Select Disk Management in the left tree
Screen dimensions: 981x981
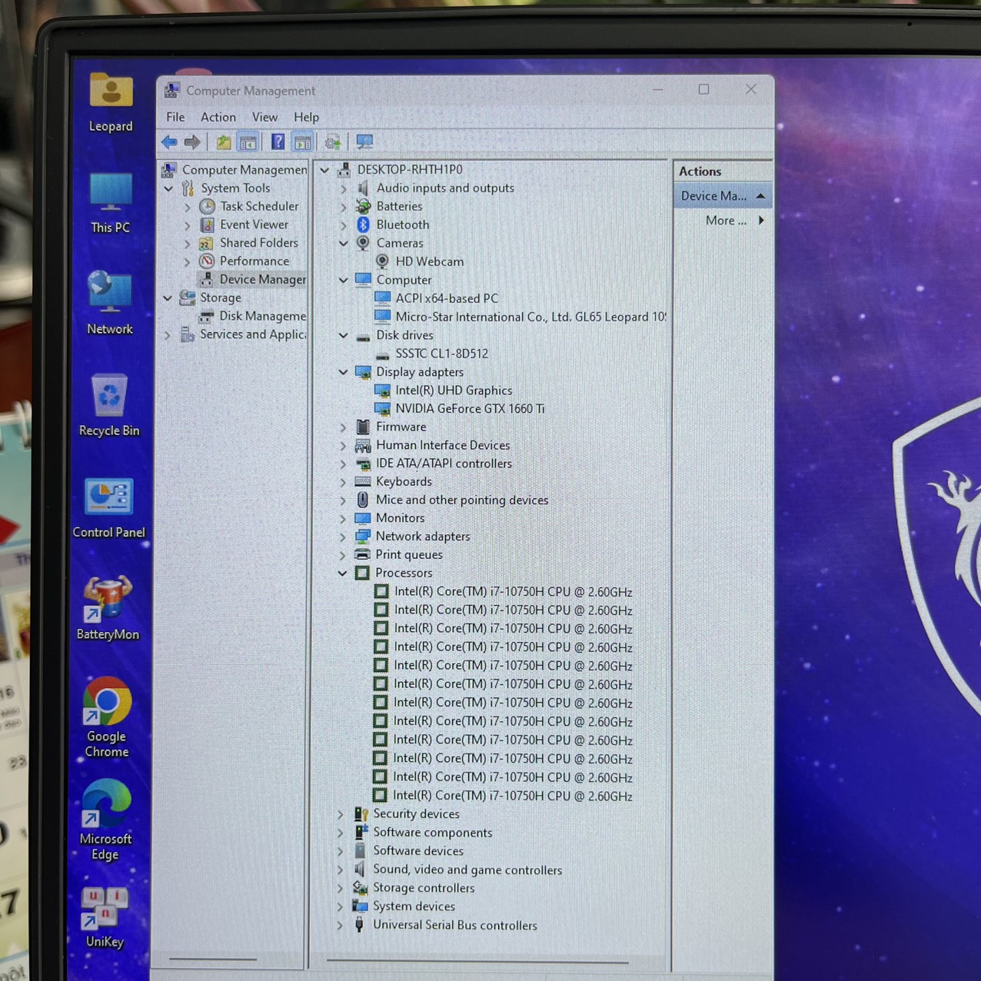pyautogui.click(x=263, y=316)
